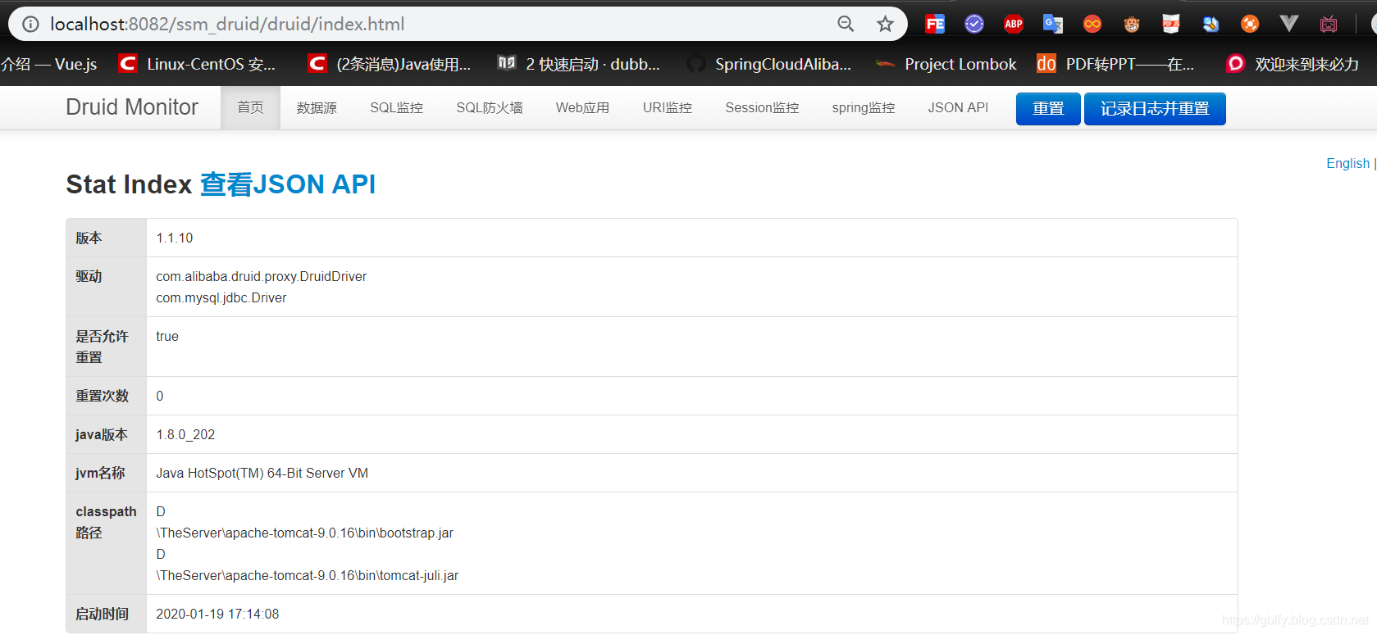Click the com.alibaba.druid.proxy.DruidDriver text
The image size is (1377, 635).
[x=262, y=276]
